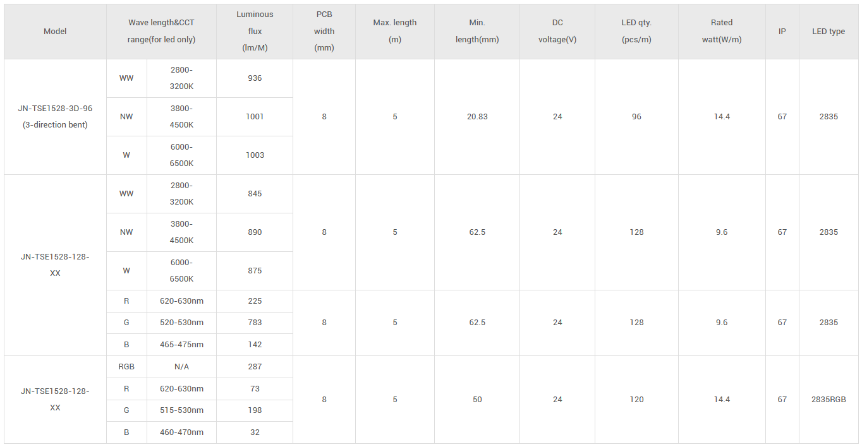Click the N/A wavelength cell
The width and height of the screenshot is (862, 447).
[181, 367]
